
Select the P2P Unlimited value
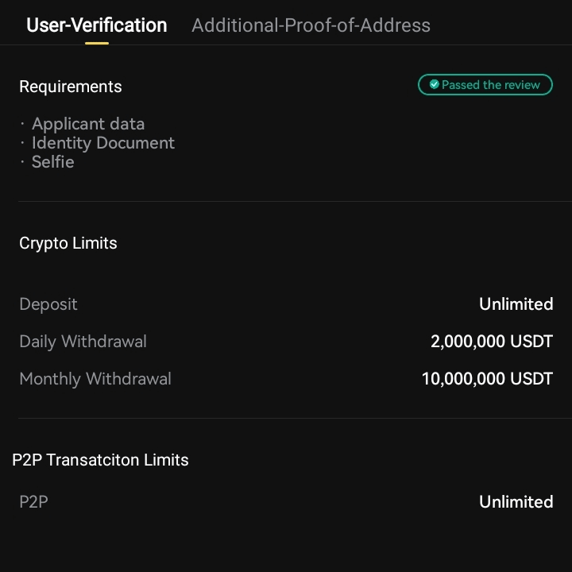click(516, 502)
